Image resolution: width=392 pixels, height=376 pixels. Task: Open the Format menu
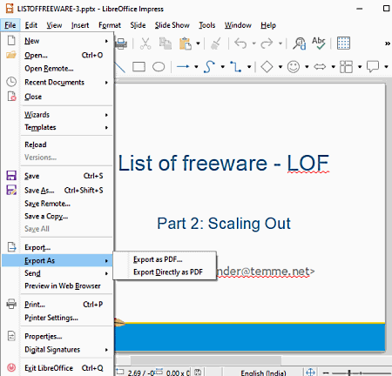tap(110, 25)
